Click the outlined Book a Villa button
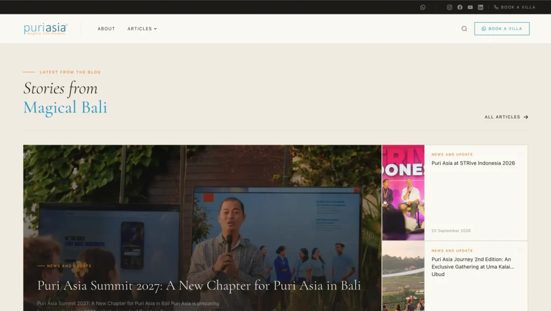Image resolution: width=551 pixels, height=311 pixels. [x=502, y=29]
